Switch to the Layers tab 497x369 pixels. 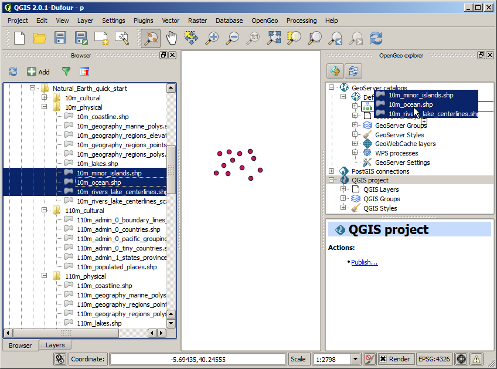pos(55,345)
